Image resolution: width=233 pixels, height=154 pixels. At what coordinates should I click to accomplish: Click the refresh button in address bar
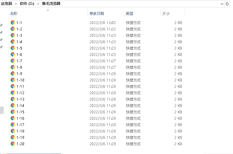pos(227,4)
